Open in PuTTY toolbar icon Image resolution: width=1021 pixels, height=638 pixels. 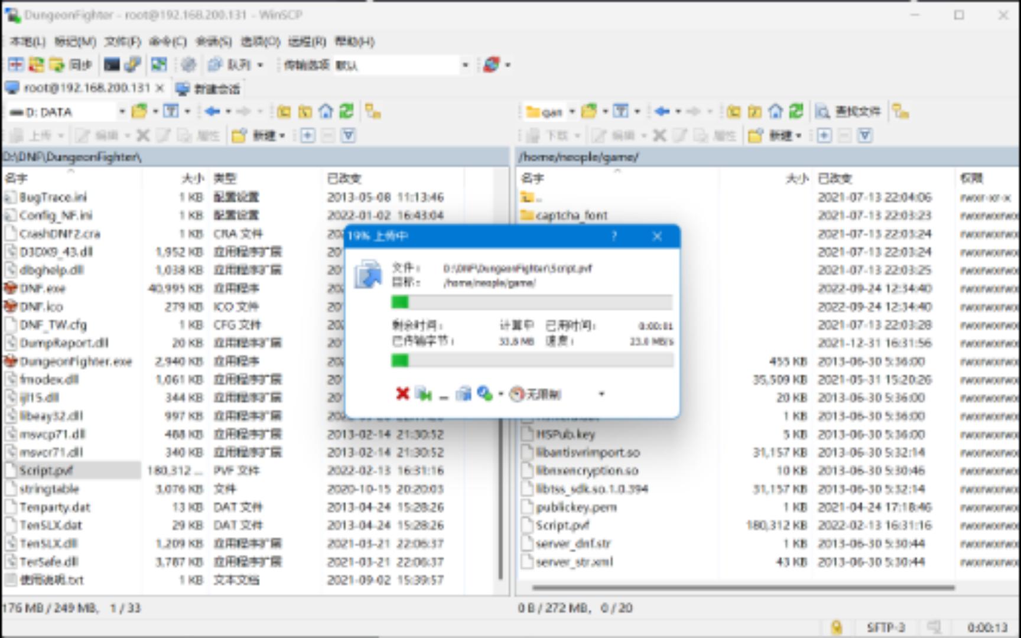pos(133,64)
